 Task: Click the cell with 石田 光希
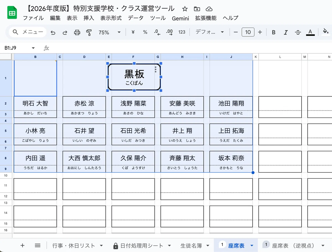(x=133, y=131)
